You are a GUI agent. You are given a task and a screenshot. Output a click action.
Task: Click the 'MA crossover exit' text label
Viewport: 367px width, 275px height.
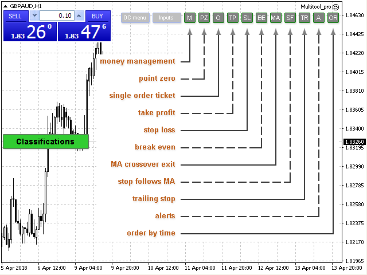click(143, 164)
